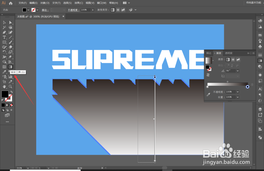The image size is (264, 171).
Task: Select the Selection tool arrow
Action: [x=4, y=22]
